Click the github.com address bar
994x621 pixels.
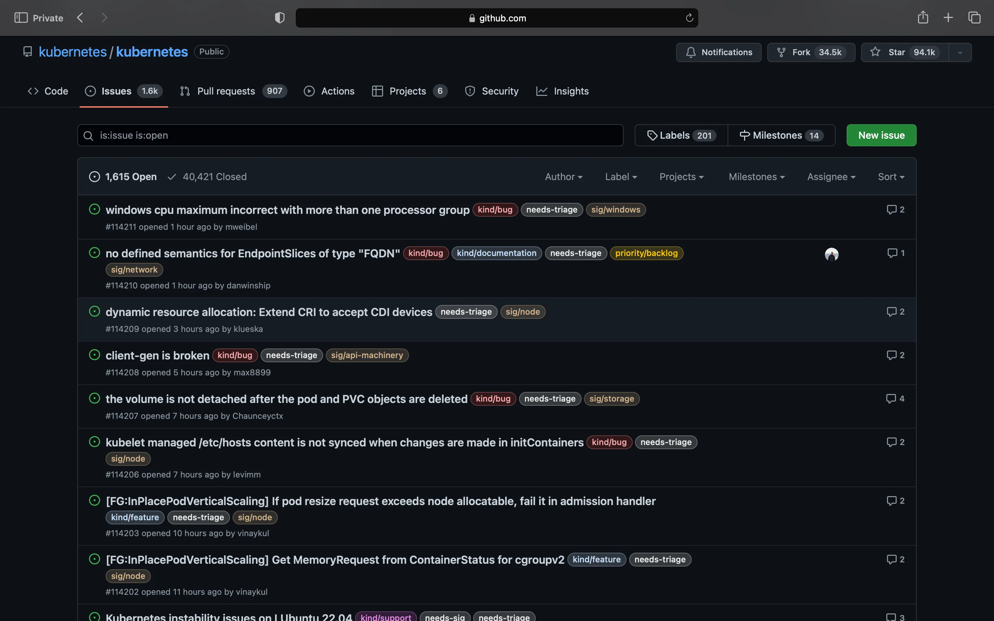click(x=497, y=18)
